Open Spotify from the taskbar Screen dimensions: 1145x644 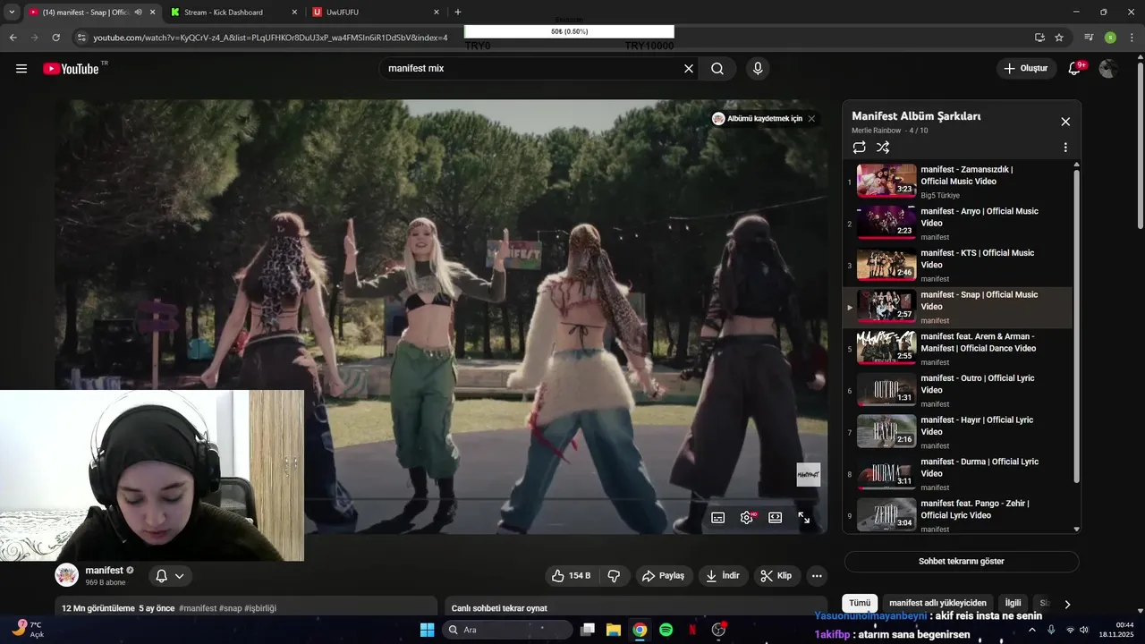click(666, 630)
